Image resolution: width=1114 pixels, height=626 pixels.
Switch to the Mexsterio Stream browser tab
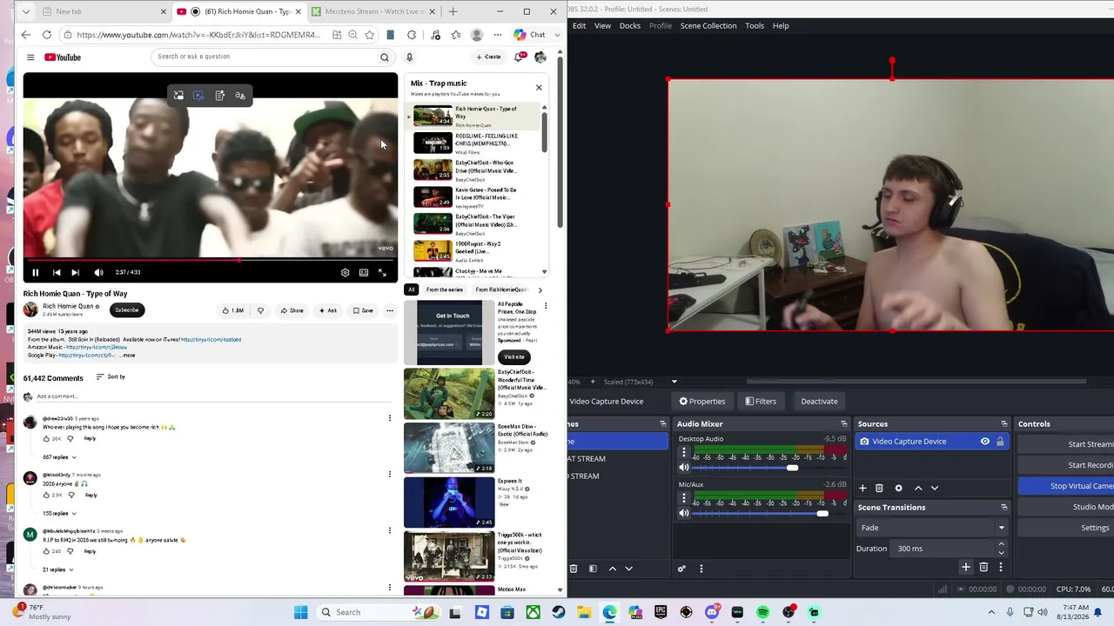(374, 11)
